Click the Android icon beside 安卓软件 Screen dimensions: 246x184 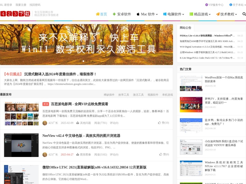(114, 14)
